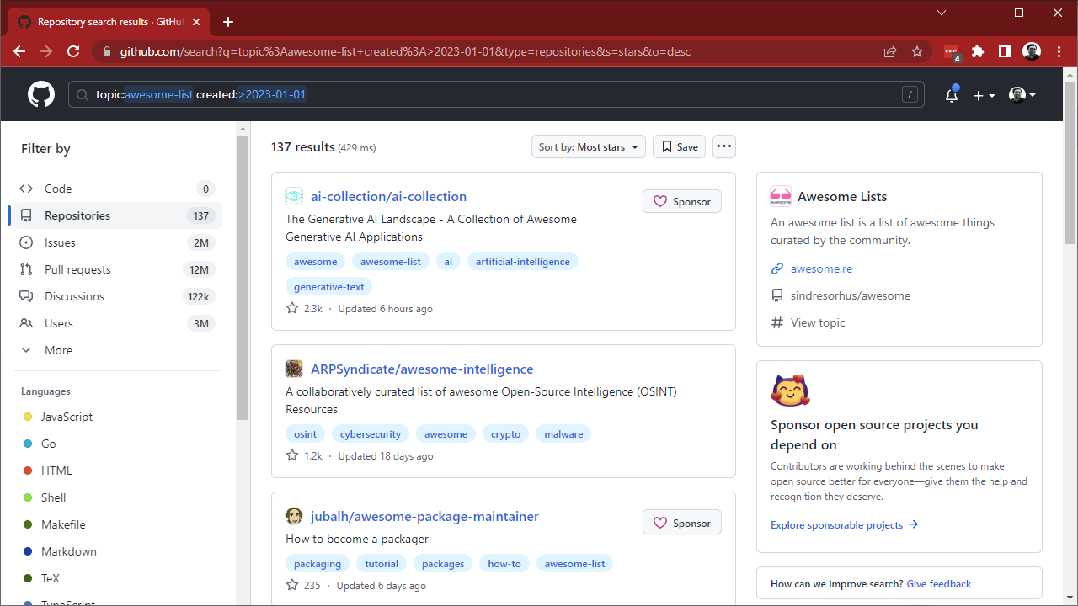Expand the More filters section
This screenshot has height=606, width=1078.
pos(118,350)
